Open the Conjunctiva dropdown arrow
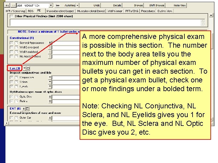Screen dimensions: 218x163 point(50,78)
